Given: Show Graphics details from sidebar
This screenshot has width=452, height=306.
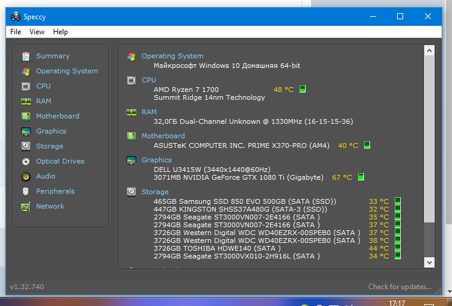Looking at the screenshot, I should click(51, 131).
